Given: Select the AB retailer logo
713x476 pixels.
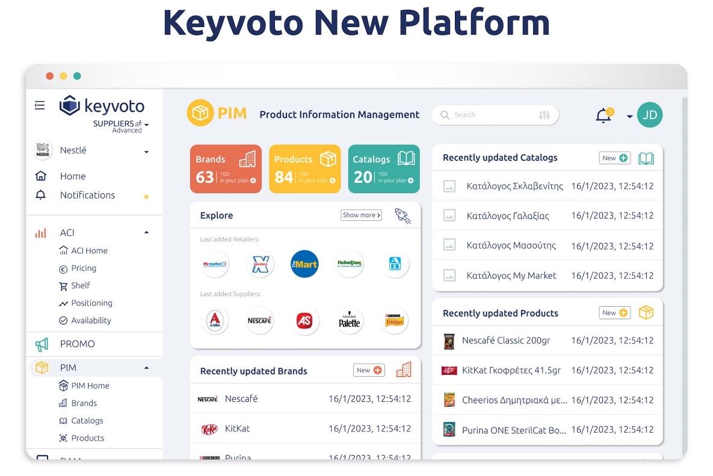Looking at the screenshot, I should coord(395,264).
